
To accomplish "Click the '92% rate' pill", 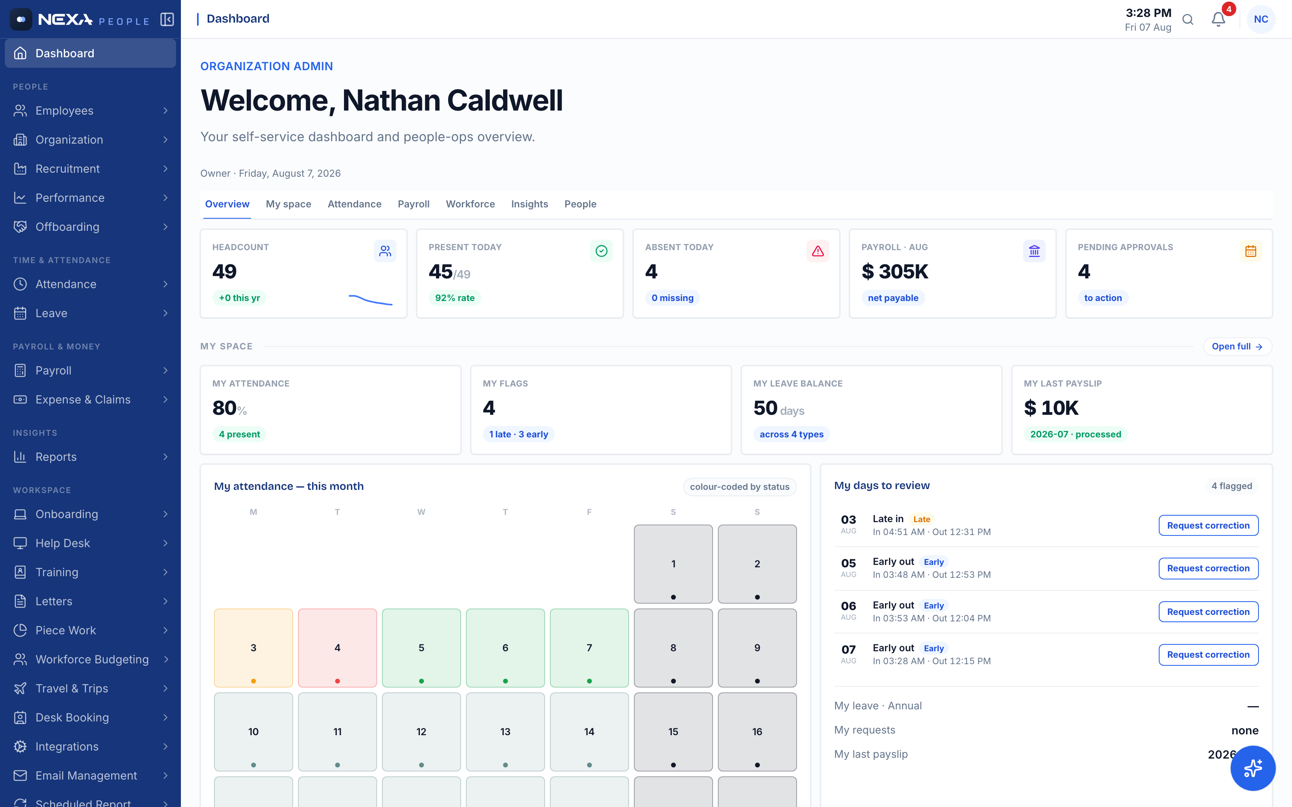I will point(454,298).
